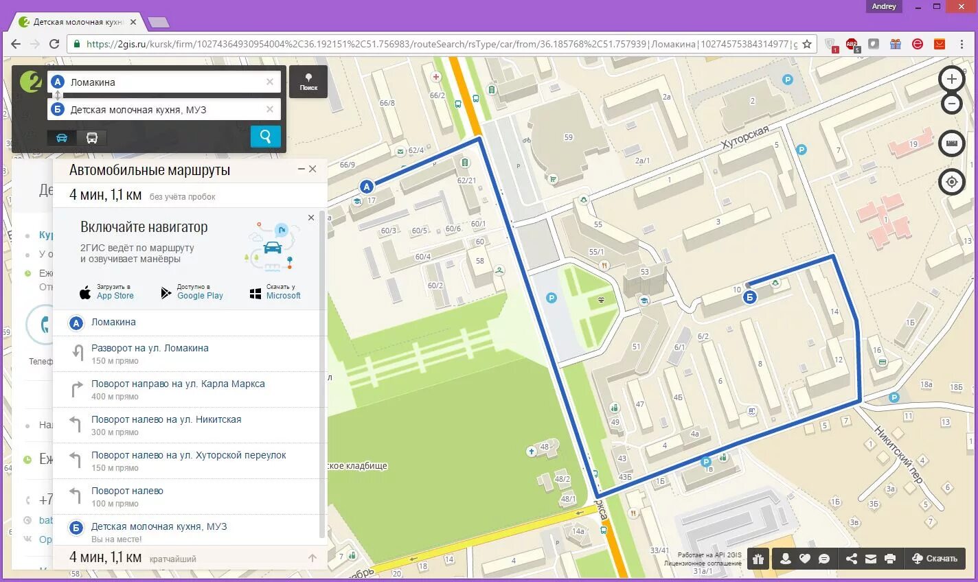Open the 2GIS logo home

(30, 82)
